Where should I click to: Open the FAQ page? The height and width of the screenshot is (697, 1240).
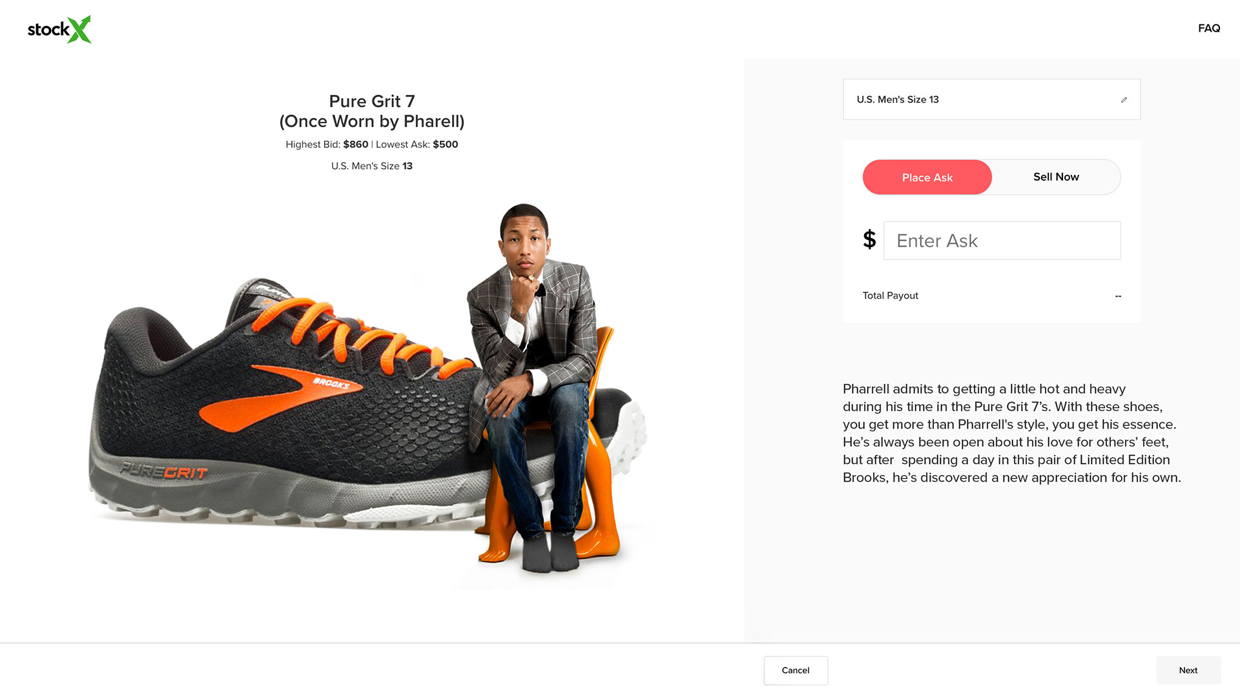coord(1208,28)
